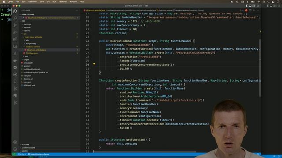Viewport: 282px width, 158px height.
Task: Open Explorer panel More Actions ellipsis
Action: (x=77, y=11)
